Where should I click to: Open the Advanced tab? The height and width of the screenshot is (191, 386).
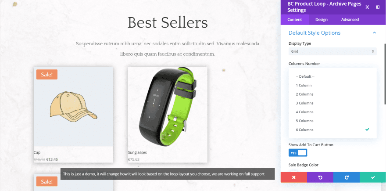point(350,19)
